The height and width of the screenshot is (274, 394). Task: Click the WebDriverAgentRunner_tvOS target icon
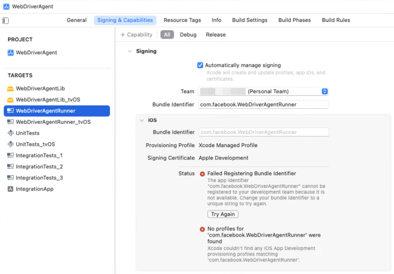coord(11,122)
